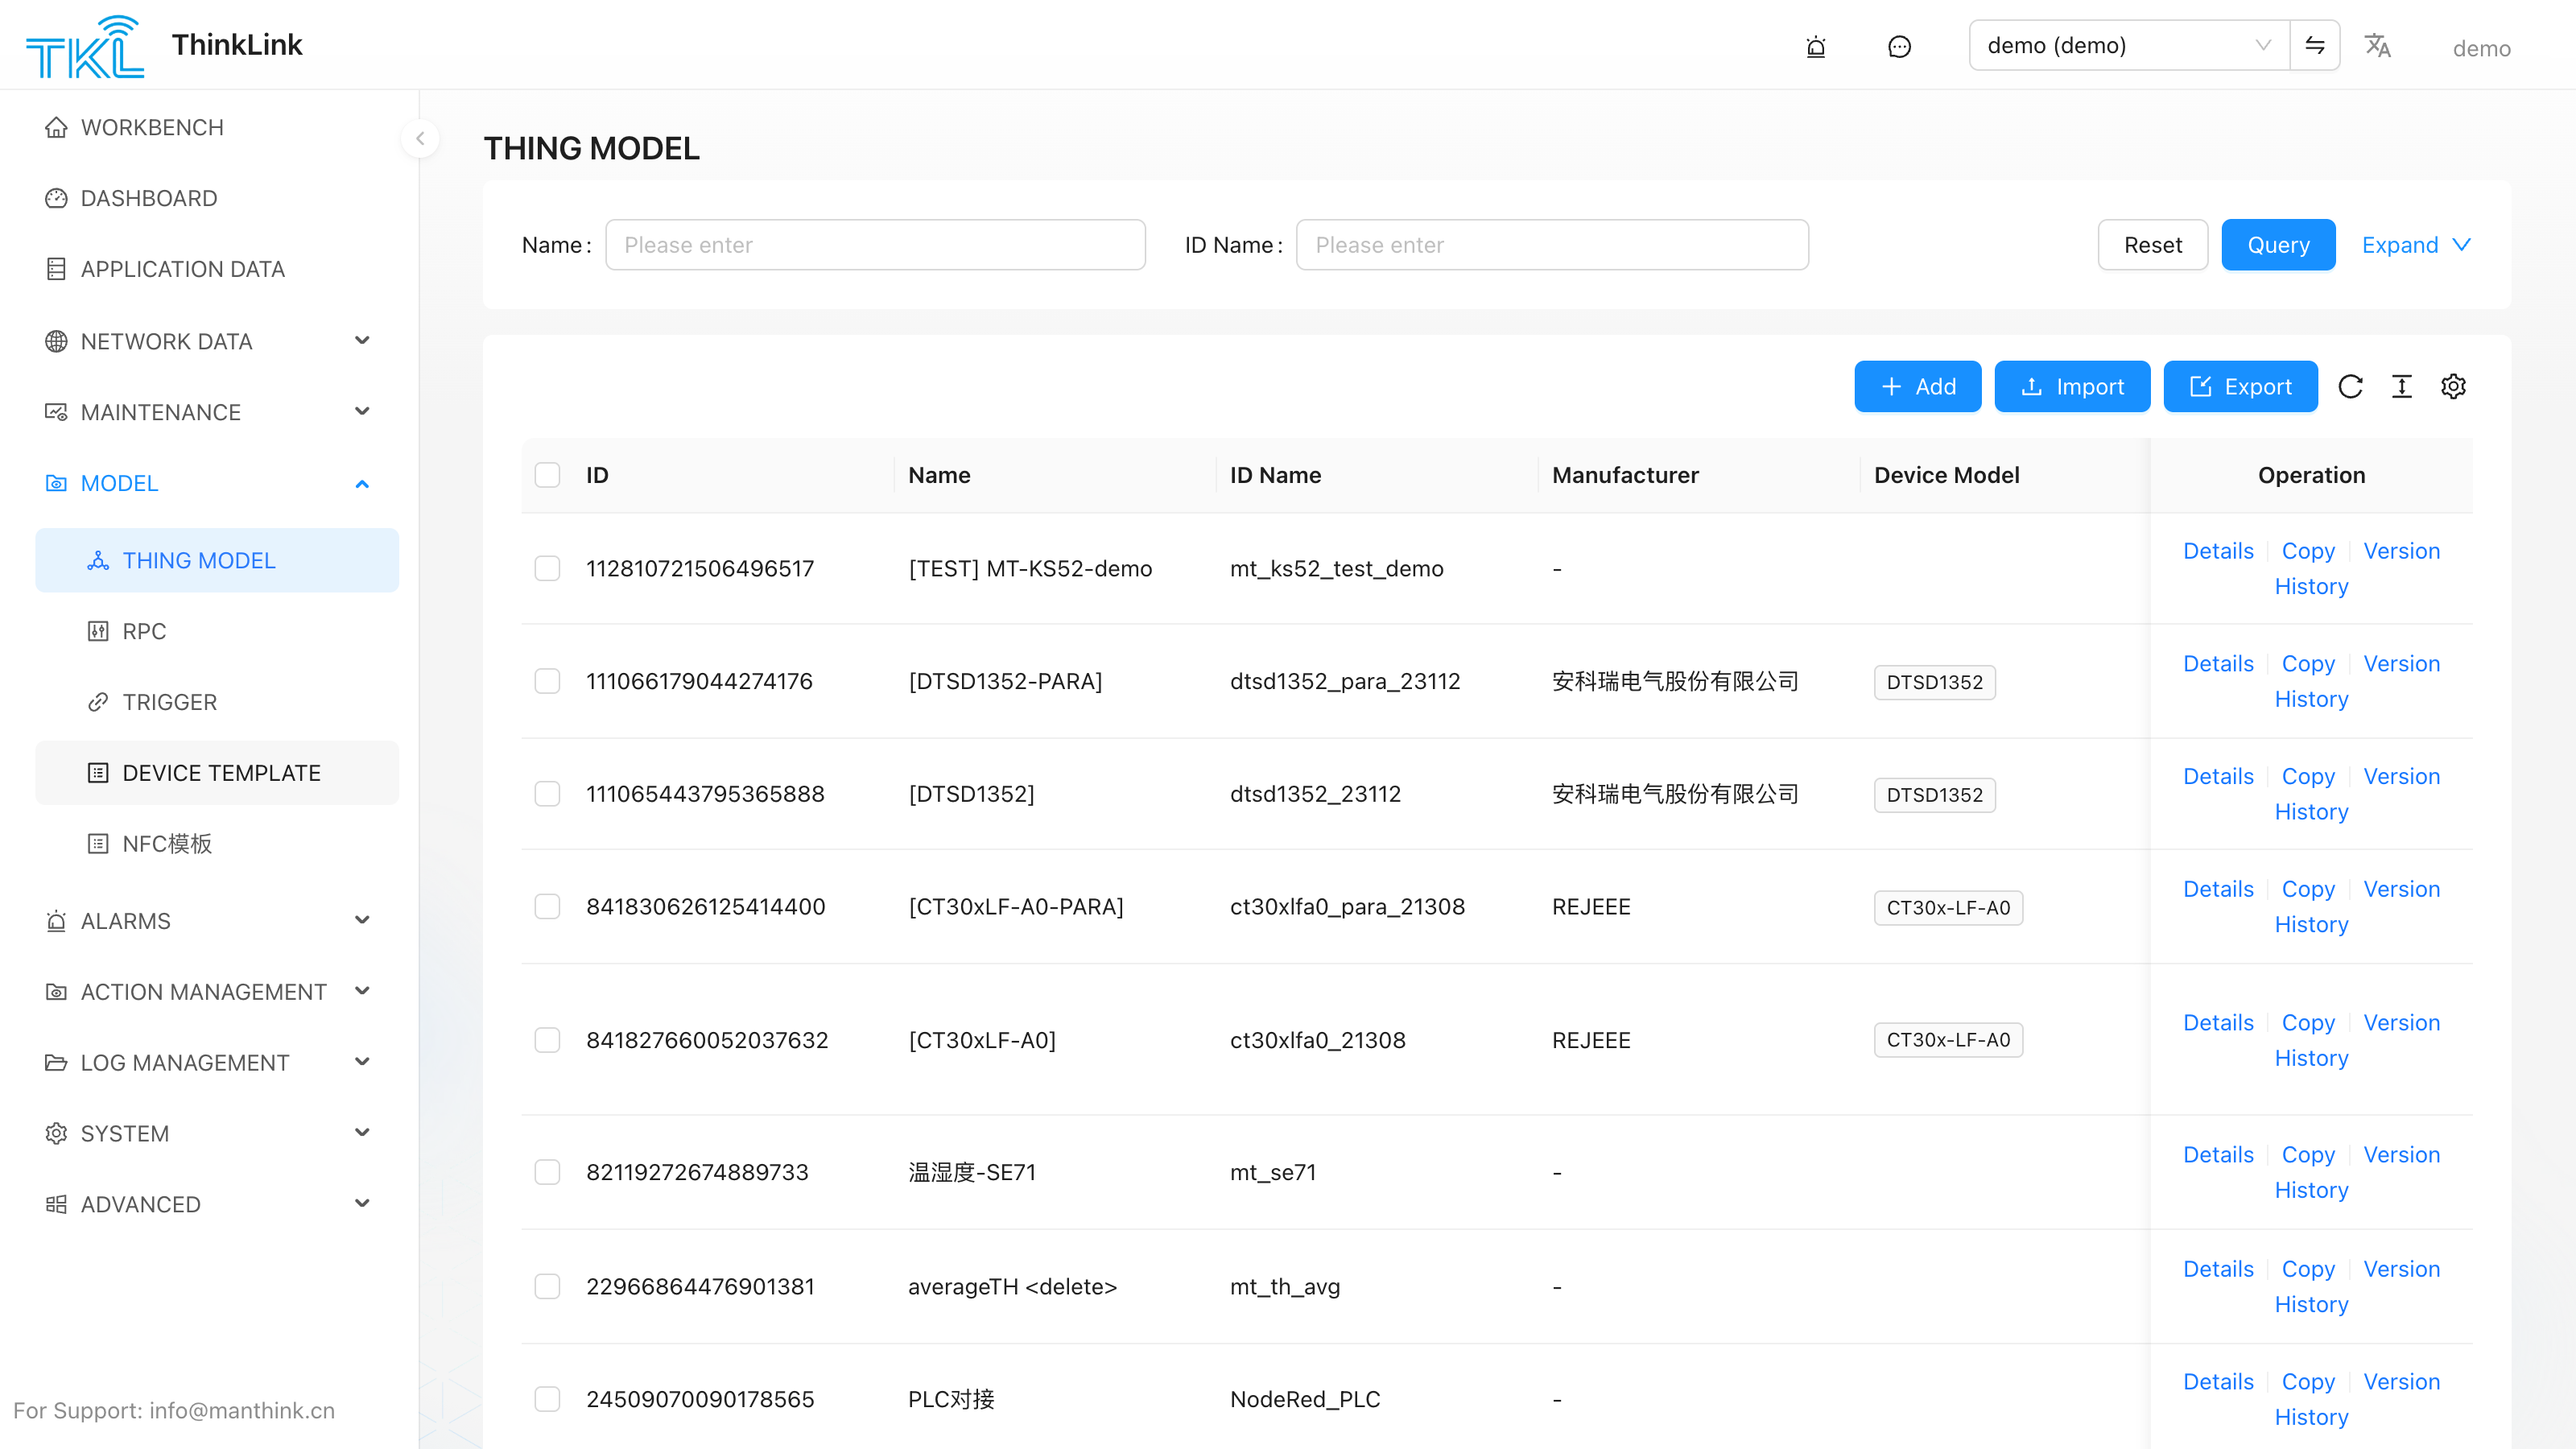2576x1449 pixels.
Task: Open the DASHBOARD menu item
Action: (x=217, y=198)
